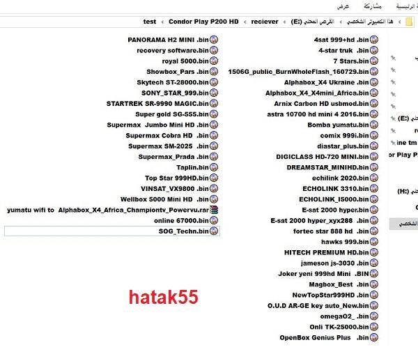Select fortec star 888 hd .bin

331,231
